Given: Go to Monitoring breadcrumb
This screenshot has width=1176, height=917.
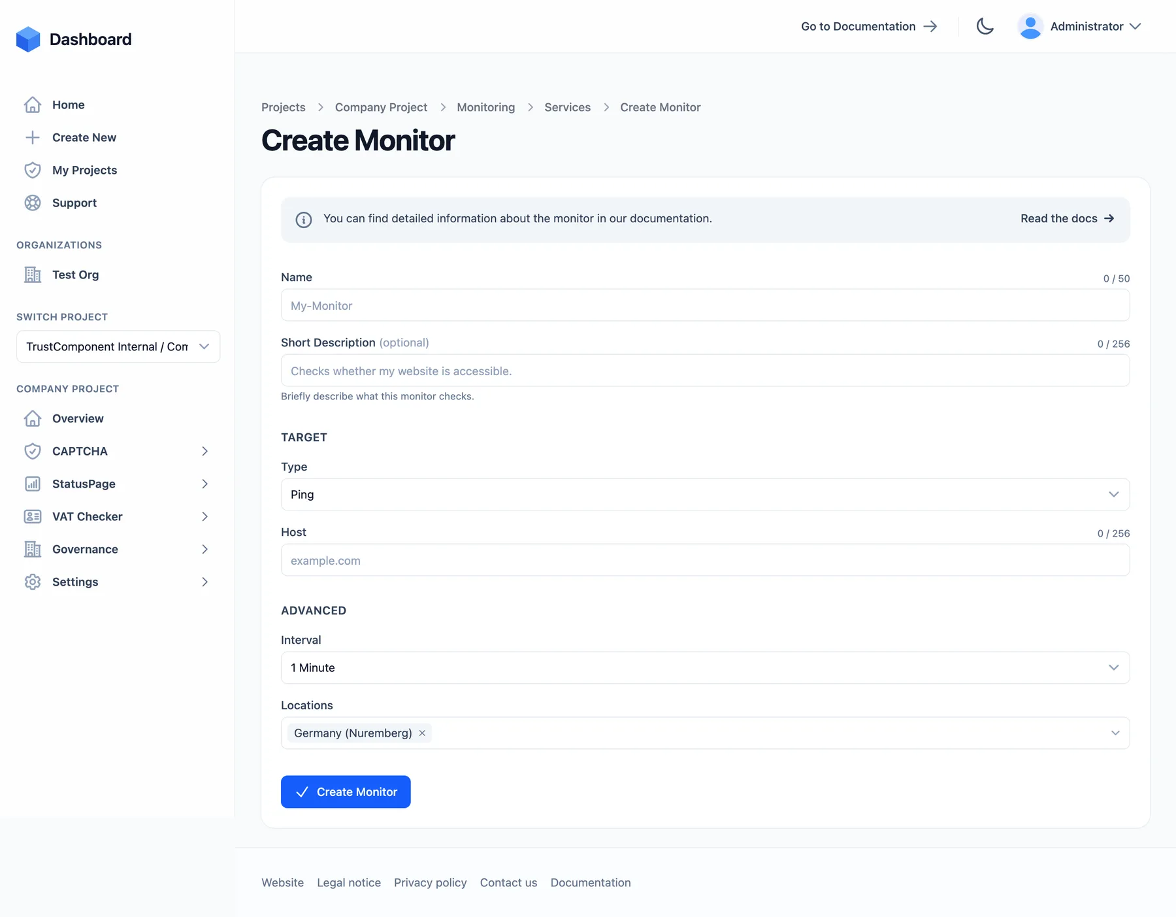Looking at the screenshot, I should (485, 107).
